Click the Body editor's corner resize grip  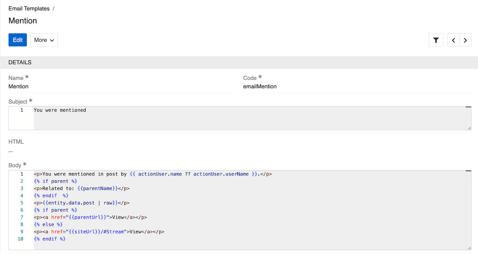[x=469, y=248]
